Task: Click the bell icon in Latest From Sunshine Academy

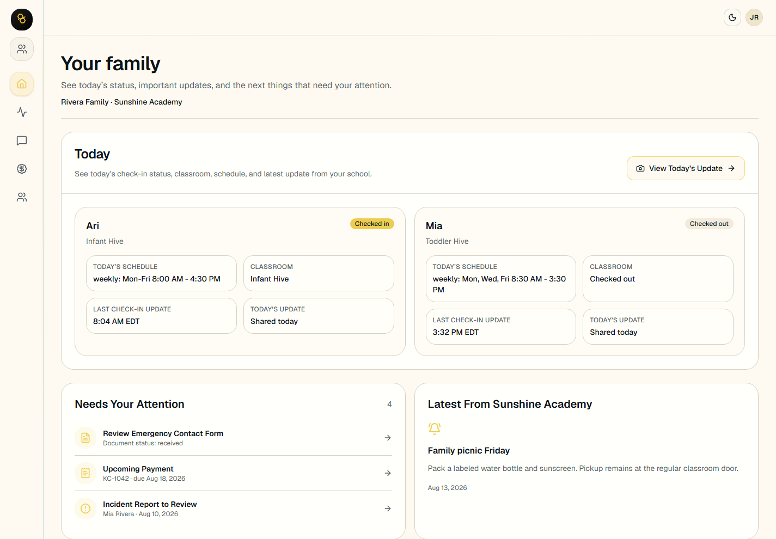Action: click(435, 428)
